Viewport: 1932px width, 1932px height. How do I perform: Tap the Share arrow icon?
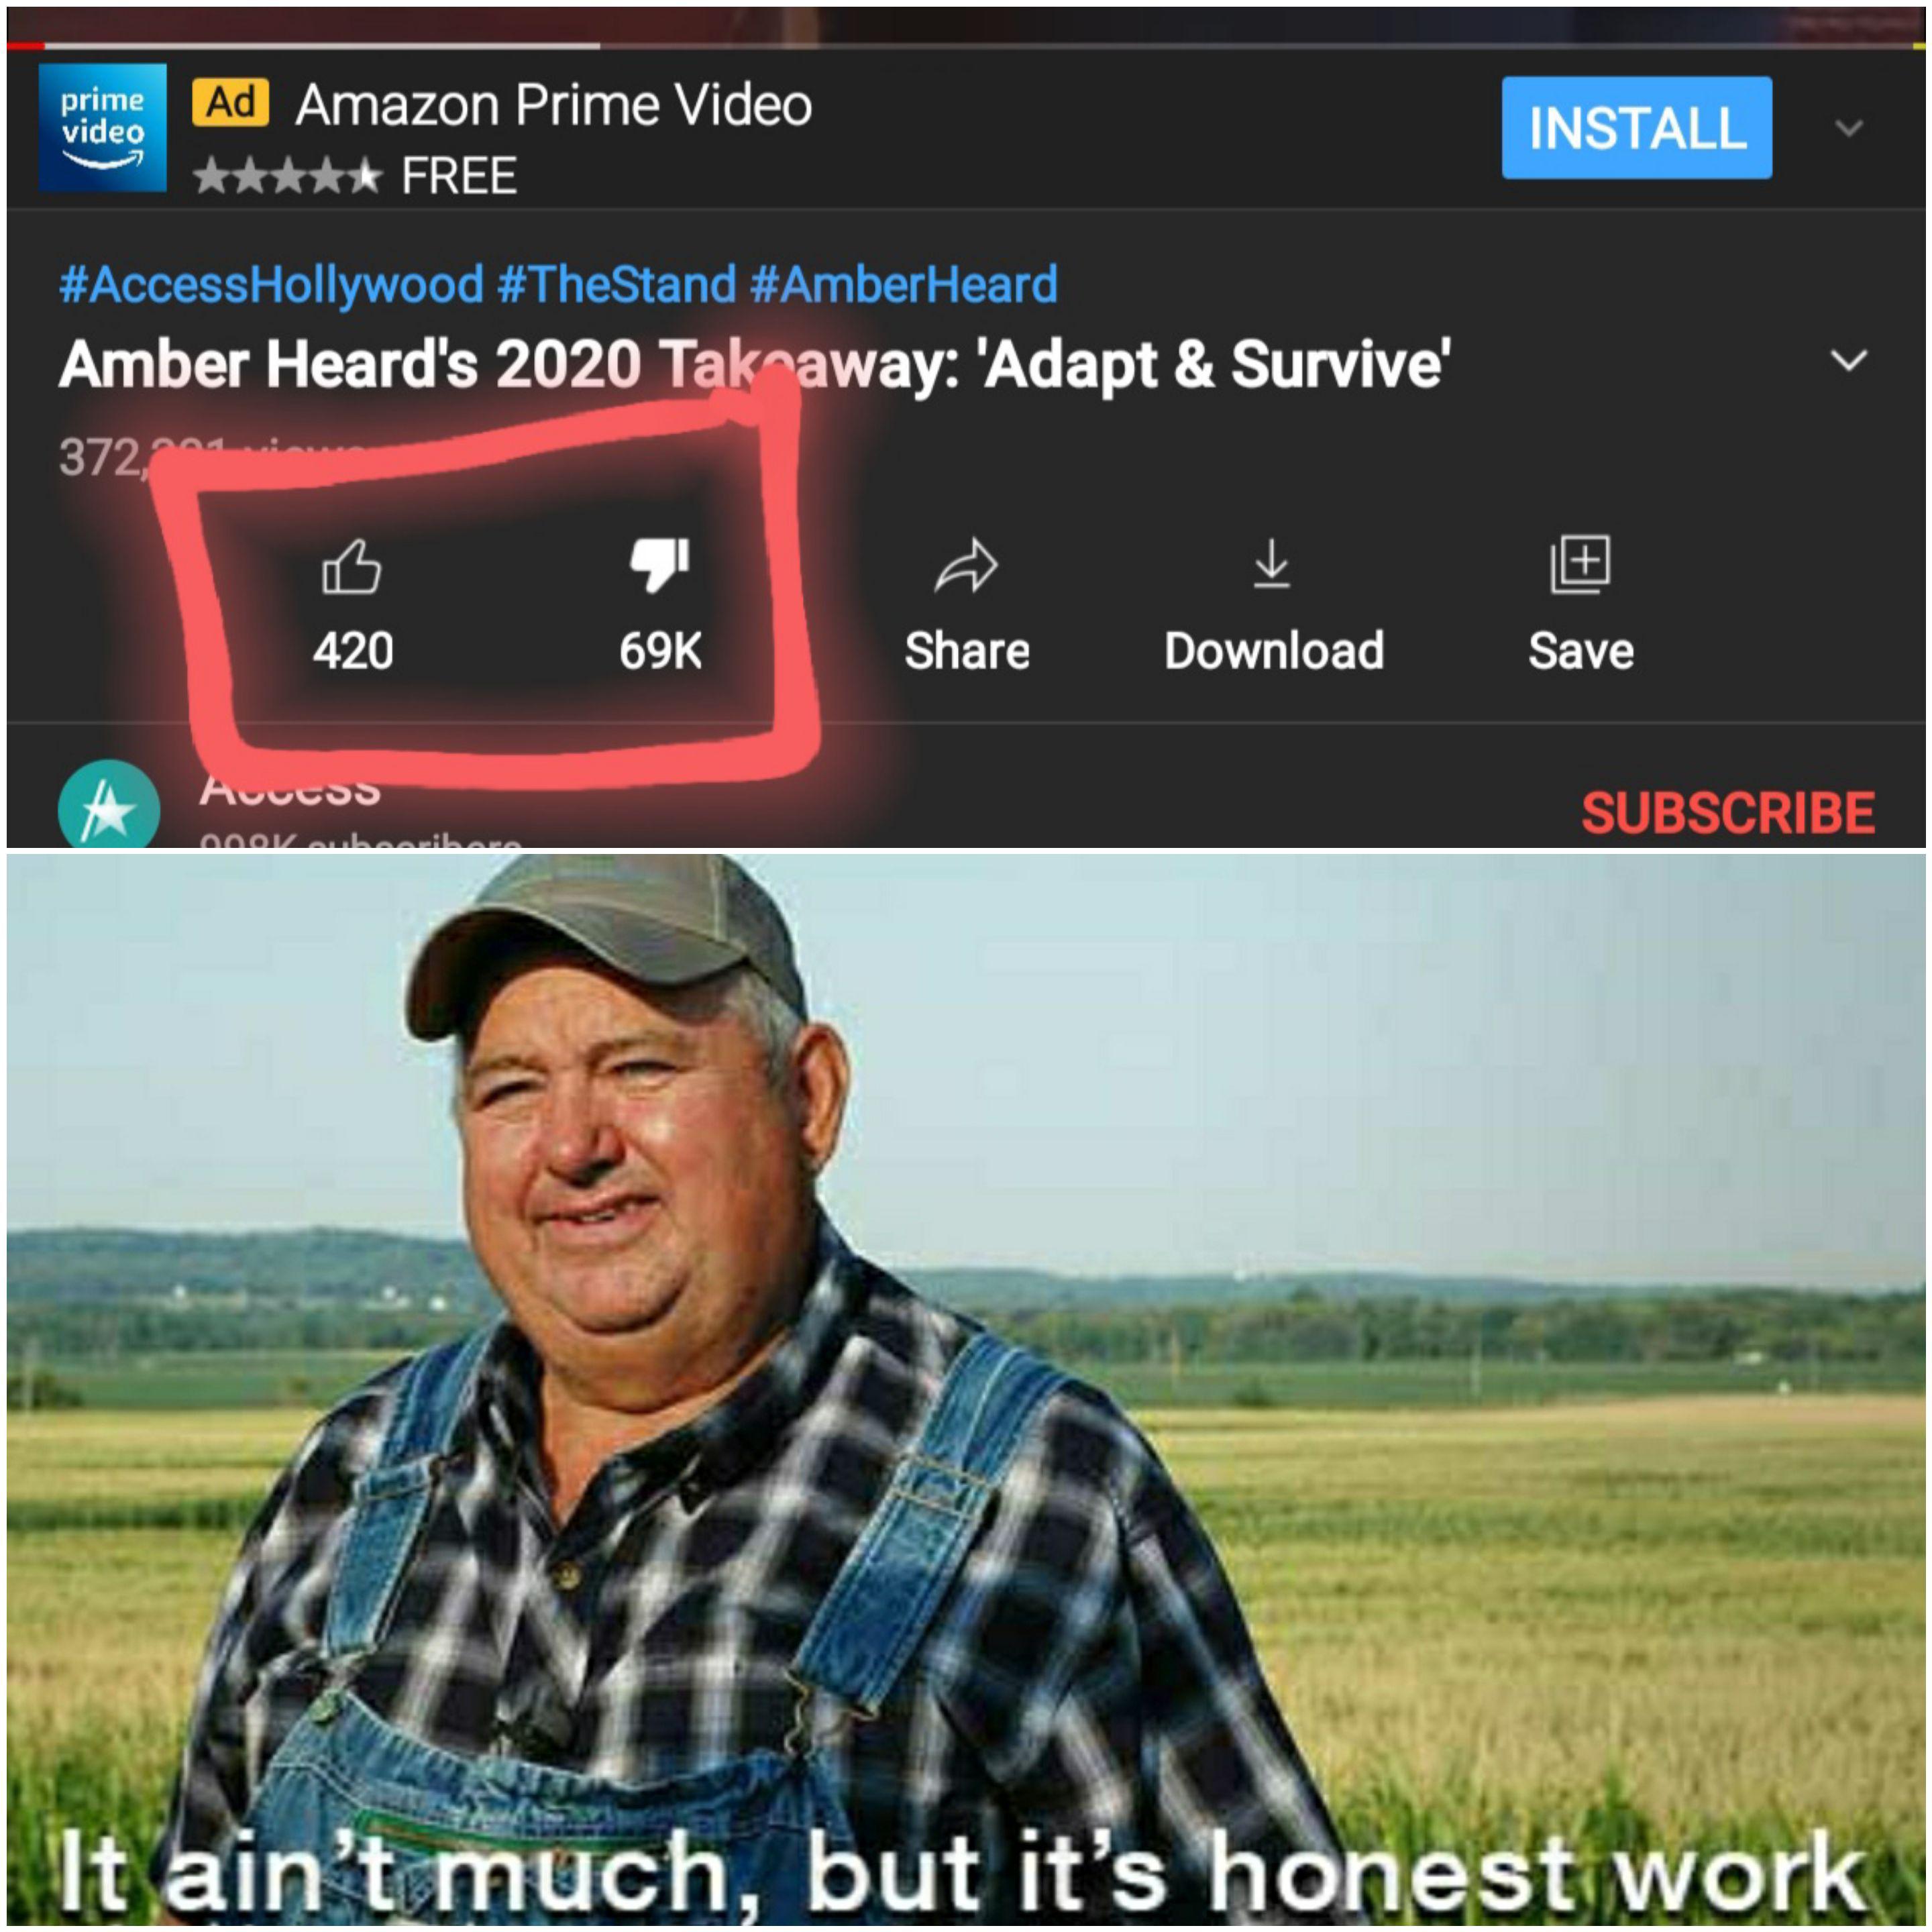coord(966,566)
